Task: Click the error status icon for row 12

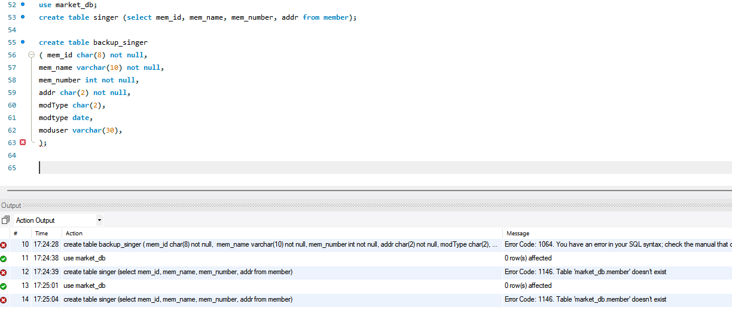Action: coord(4,272)
